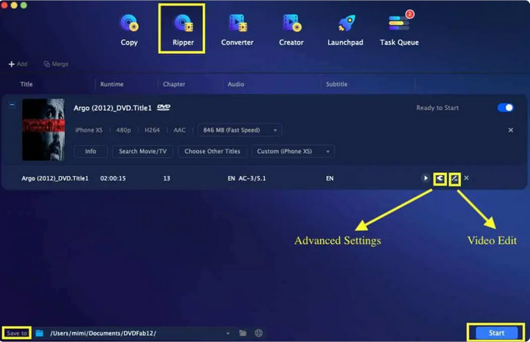This screenshot has height=342, width=530.
Task: Open Advanced Settings for Argo title
Action: click(x=440, y=178)
